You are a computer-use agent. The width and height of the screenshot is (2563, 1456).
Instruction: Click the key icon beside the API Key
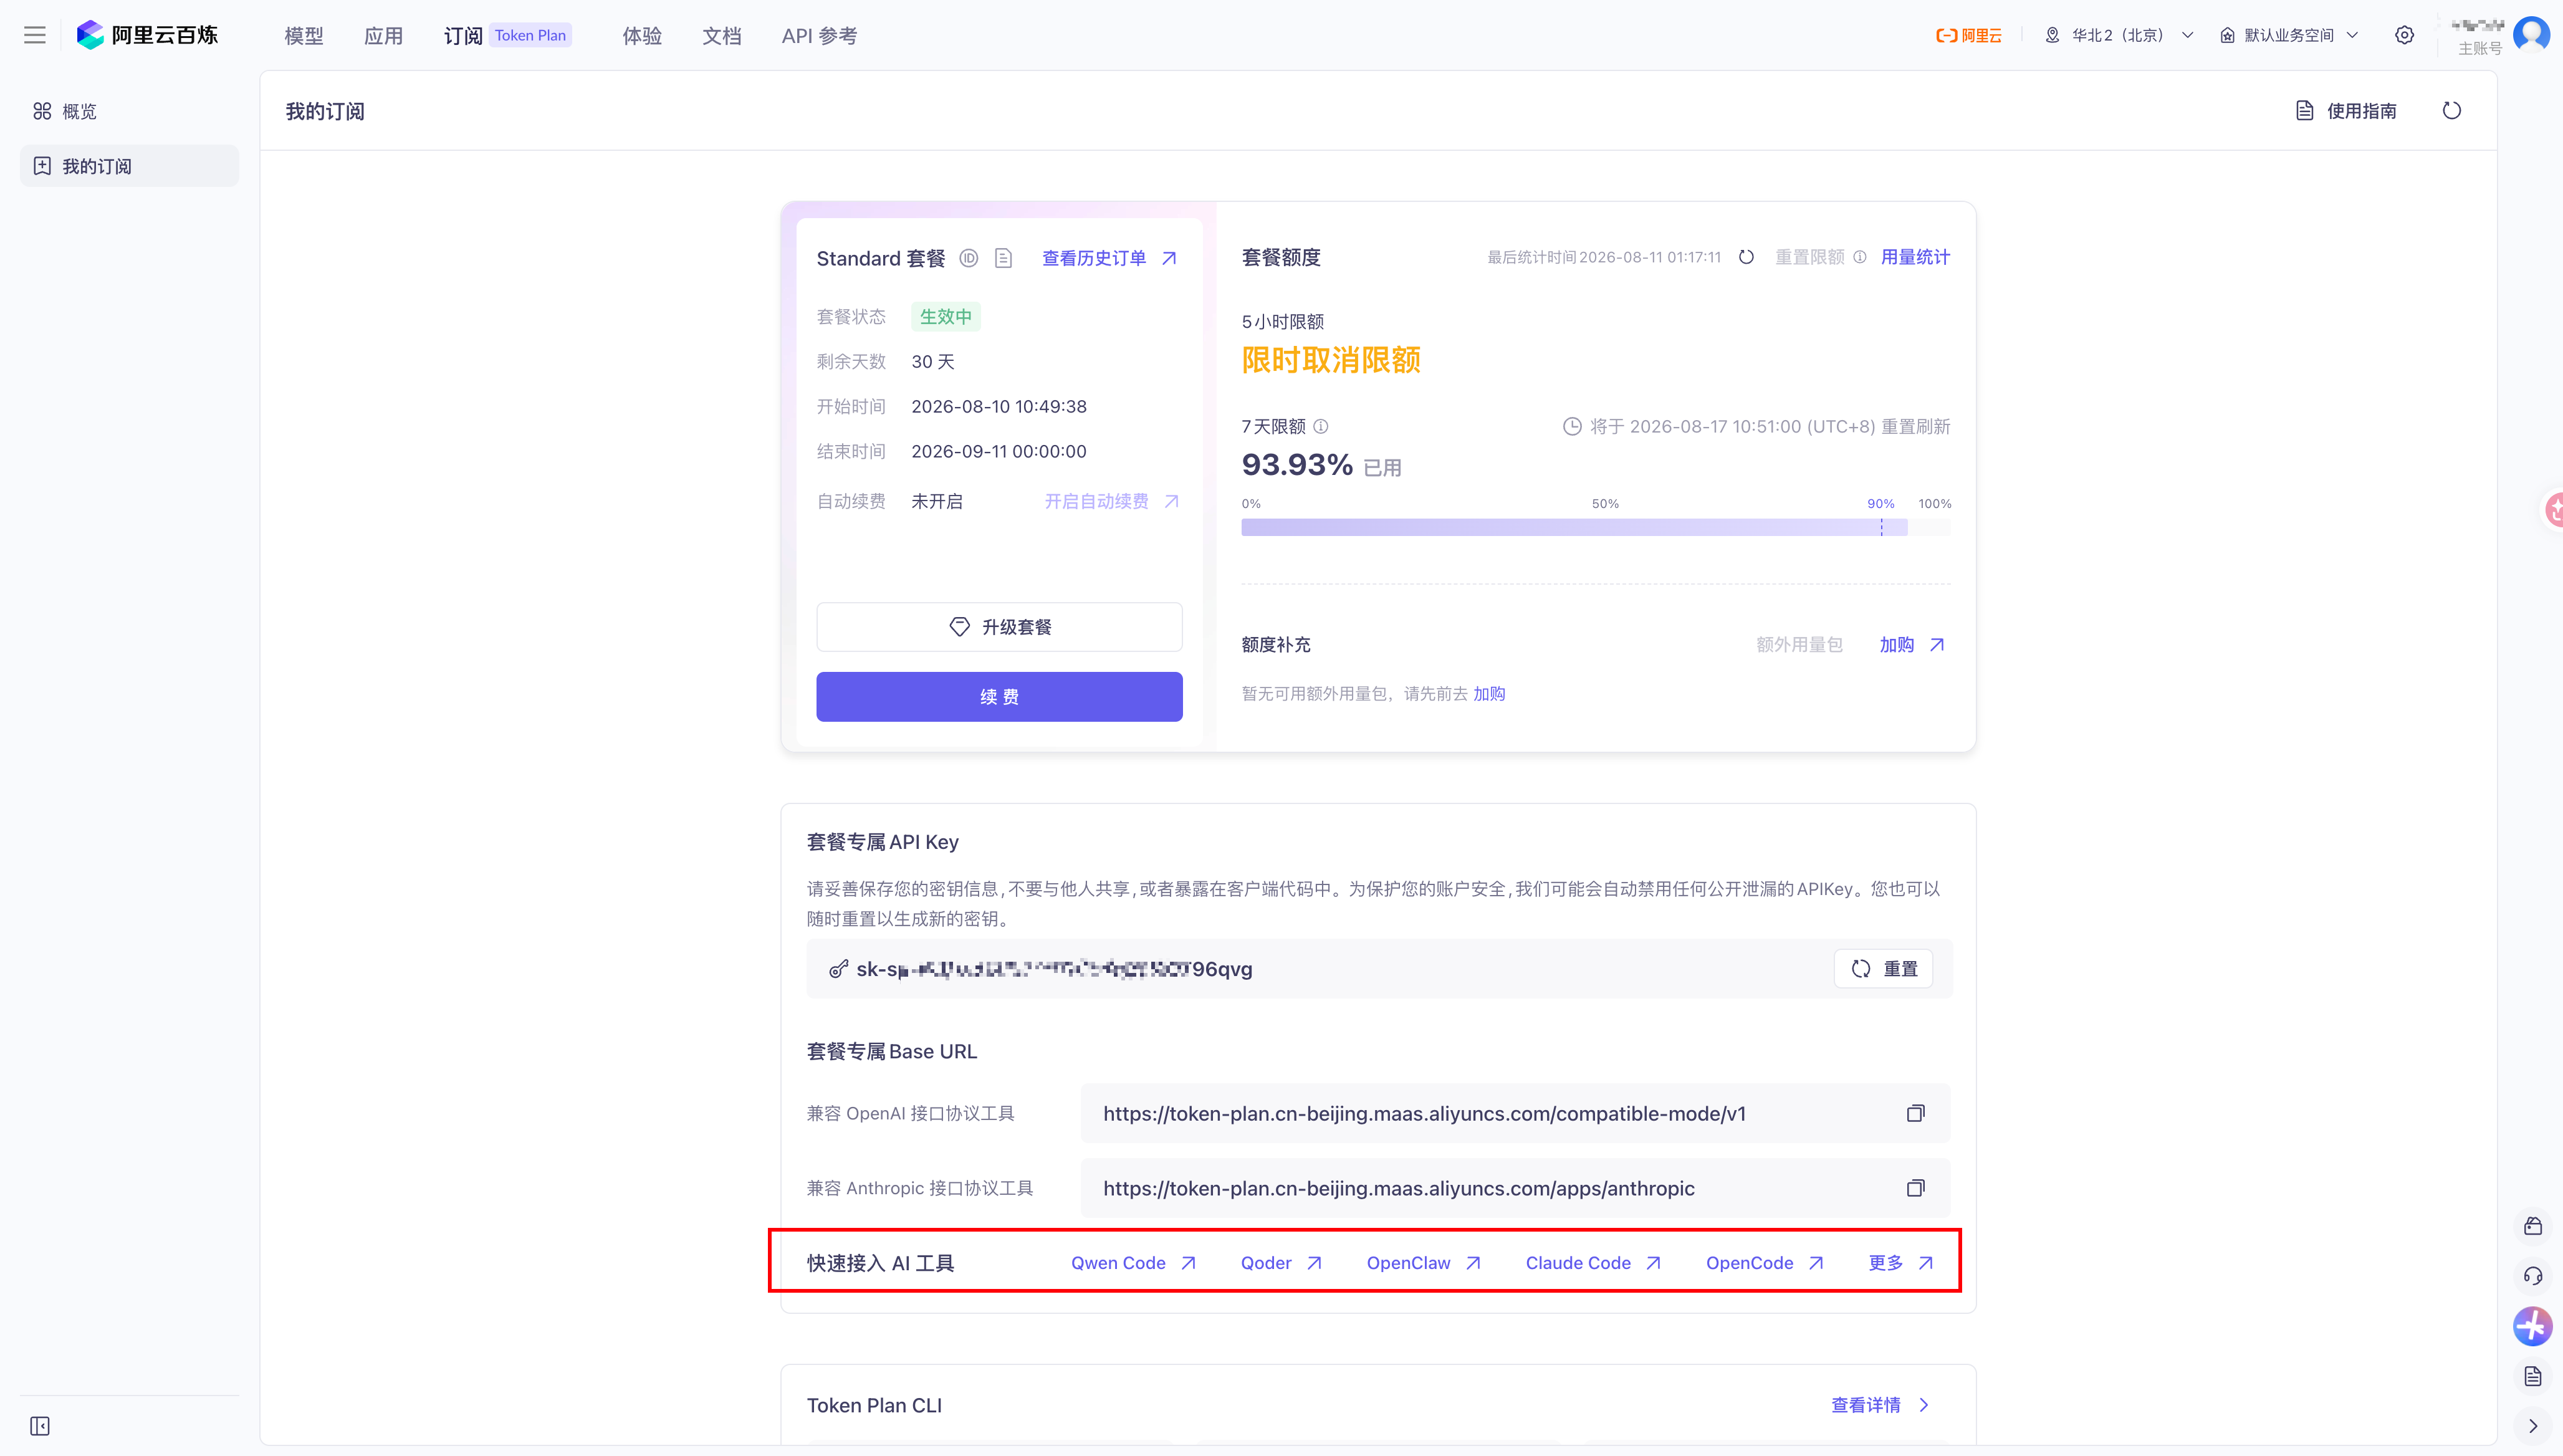(x=838, y=969)
